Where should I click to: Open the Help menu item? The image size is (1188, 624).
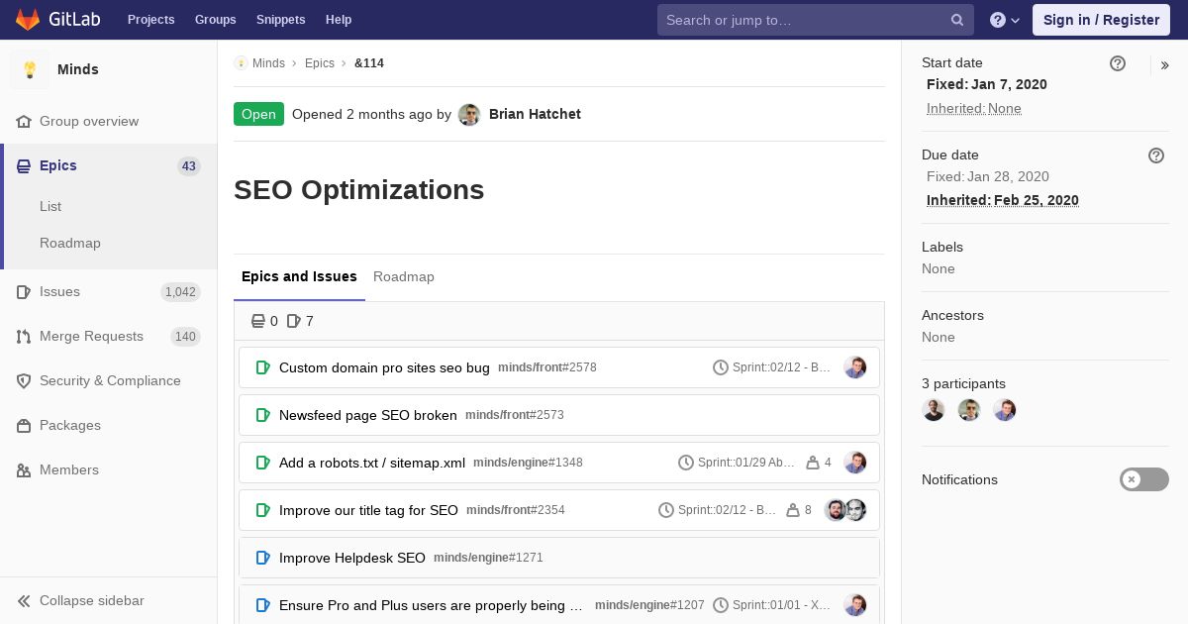pos(339,20)
